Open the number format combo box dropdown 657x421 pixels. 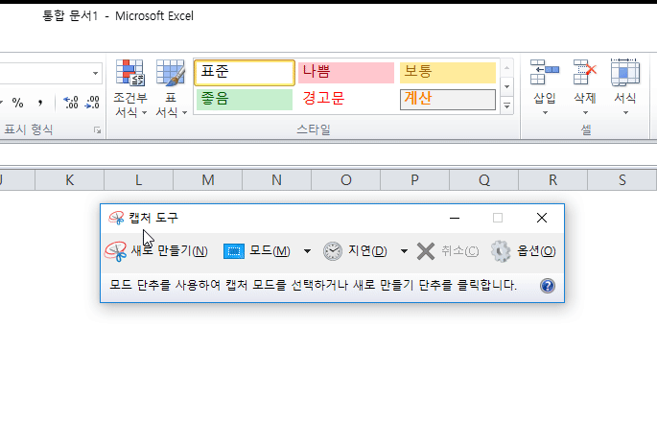96,73
